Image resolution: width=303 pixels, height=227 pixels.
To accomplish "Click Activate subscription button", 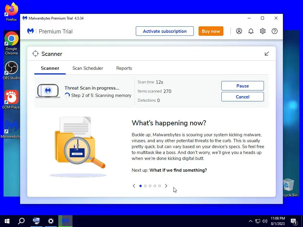I will point(165,31).
